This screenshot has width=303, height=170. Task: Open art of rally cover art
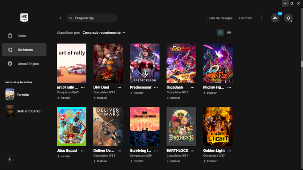pyautogui.click(x=72, y=63)
